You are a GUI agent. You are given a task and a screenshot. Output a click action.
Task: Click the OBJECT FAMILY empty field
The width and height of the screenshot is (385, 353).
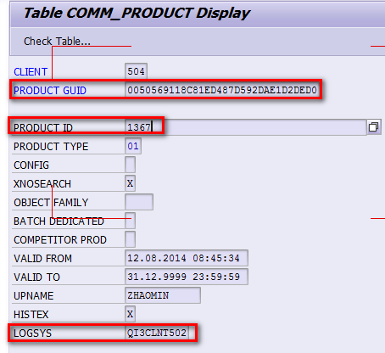click(139, 202)
